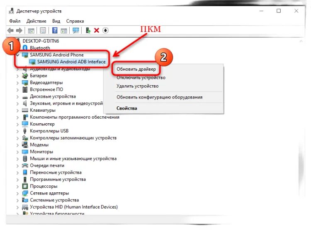Click the Forward arrow toolbar icon
This screenshot has width=311, height=230.
(19, 31)
